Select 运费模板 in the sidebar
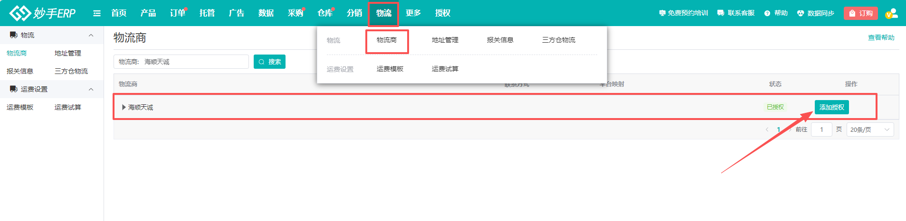The image size is (906, 221). (20, 107)
